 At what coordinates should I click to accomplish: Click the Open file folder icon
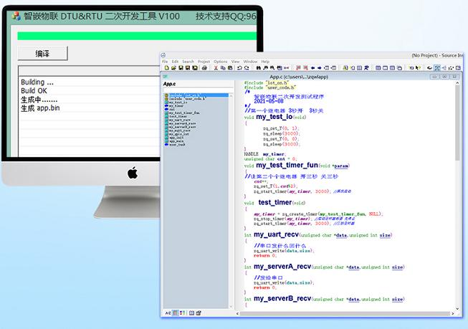pos(173,68)
